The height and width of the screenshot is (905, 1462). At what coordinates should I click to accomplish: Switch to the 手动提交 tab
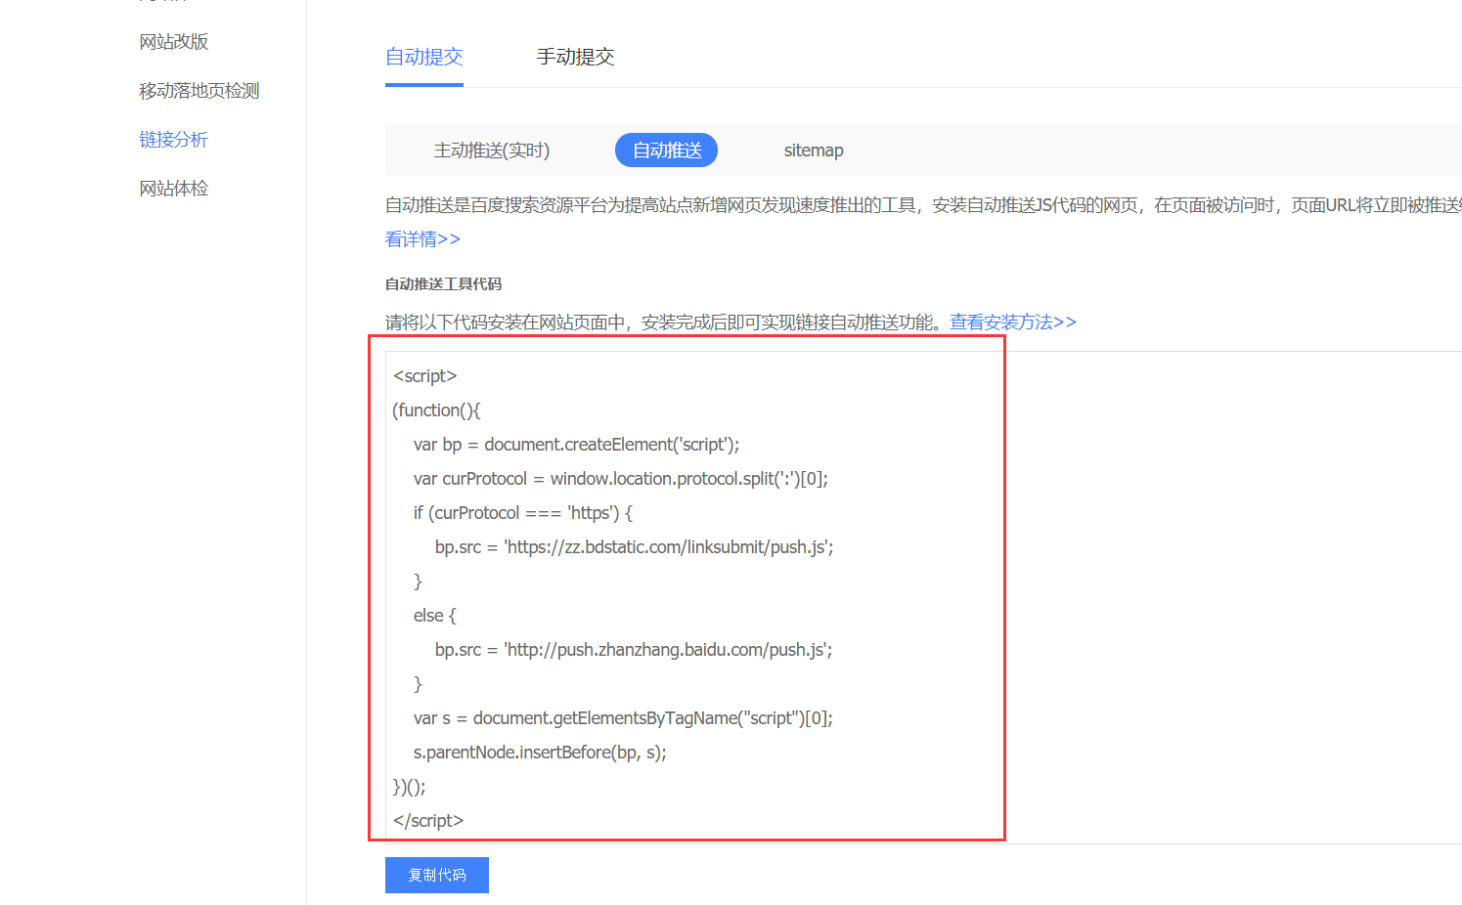(576, 57)
